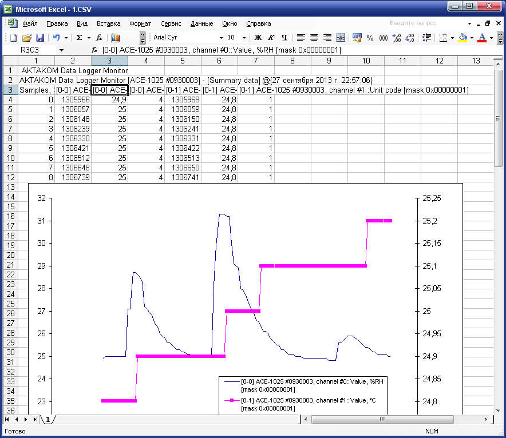Open the Сервис menu
Image resolution: width=506 pixels, height=438 pixels.
(171, 23)
